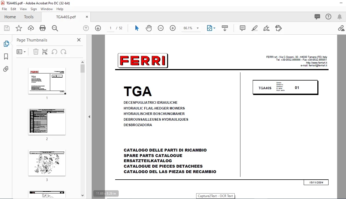Open the View menu
346x199 pixels.
click(x=23, y=9)
